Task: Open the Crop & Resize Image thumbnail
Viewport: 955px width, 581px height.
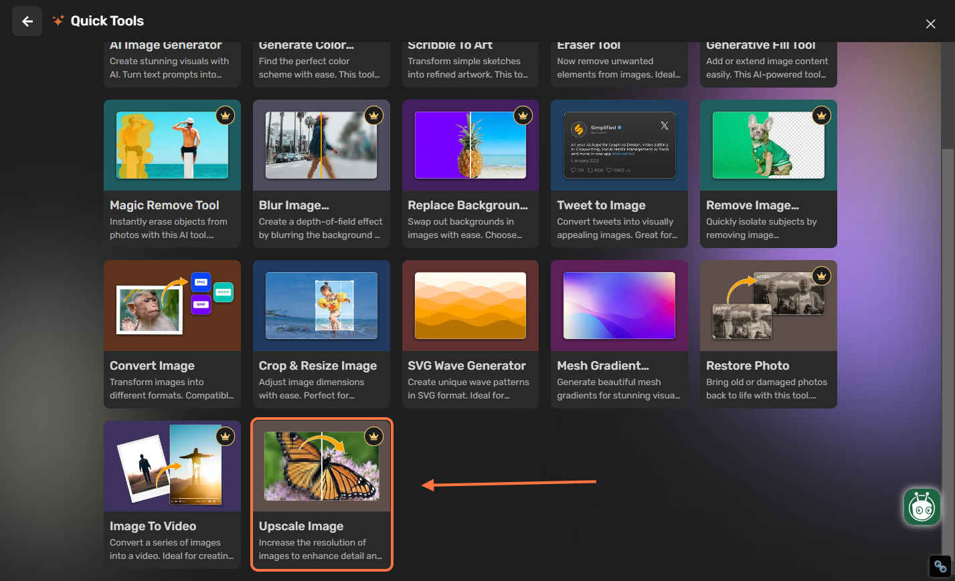Action: [321, 306]
